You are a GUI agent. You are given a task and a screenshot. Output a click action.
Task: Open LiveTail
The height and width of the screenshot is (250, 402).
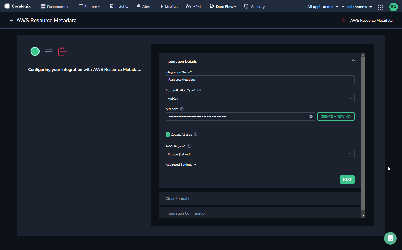(x=169, y=6)
